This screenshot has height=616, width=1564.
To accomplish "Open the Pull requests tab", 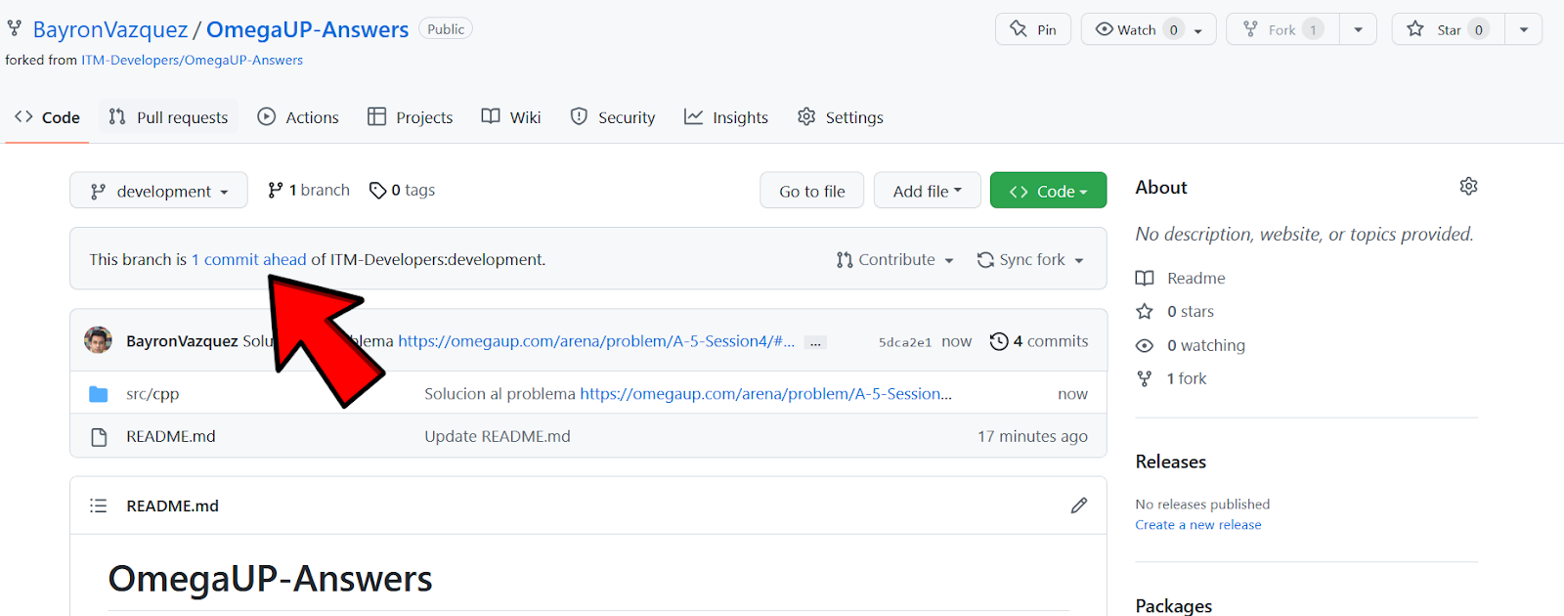I will pos(168,117).
